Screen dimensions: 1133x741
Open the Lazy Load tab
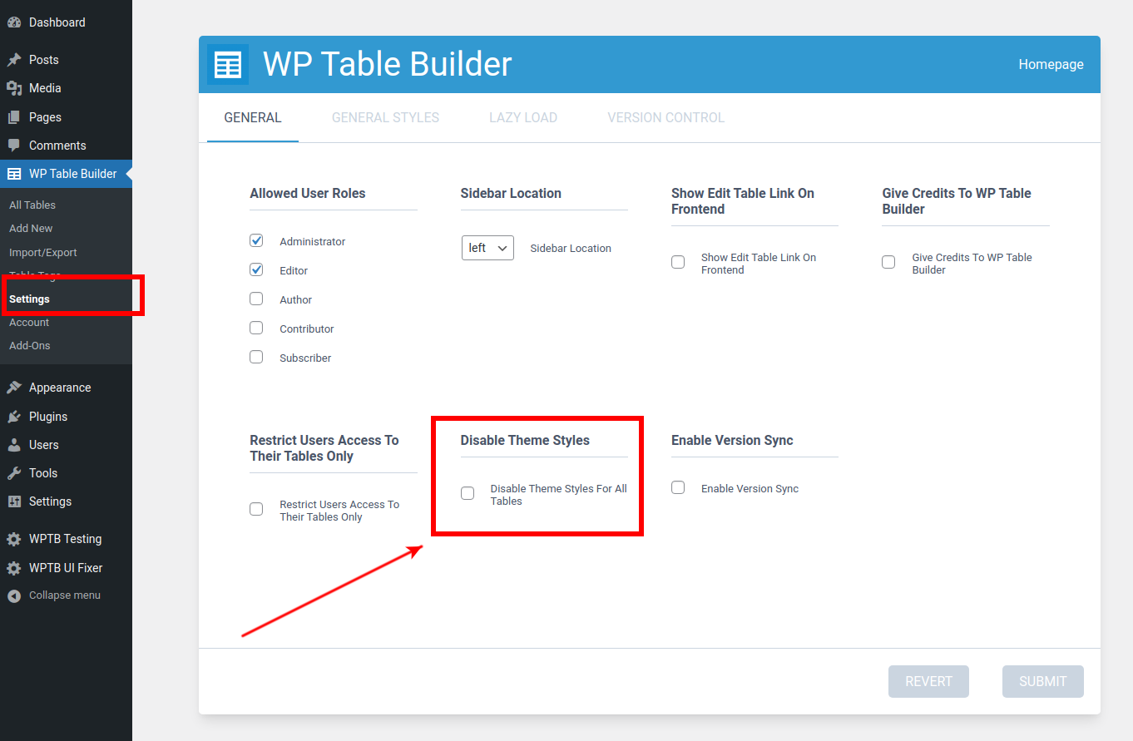pyautogui.click(x=523, y=117)
